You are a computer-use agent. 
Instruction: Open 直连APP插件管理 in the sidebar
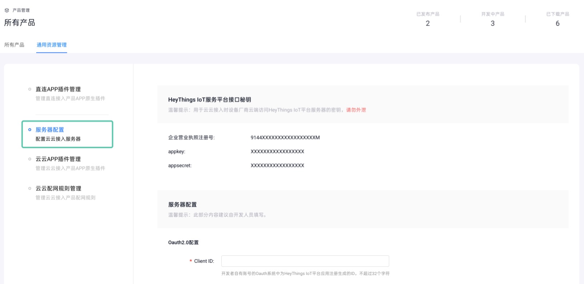pyautogui.click(x=58, y=89)
